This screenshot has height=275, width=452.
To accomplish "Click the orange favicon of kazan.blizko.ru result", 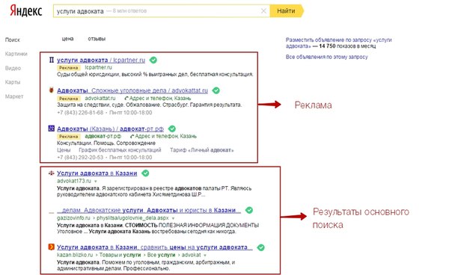I will (52, 247).
